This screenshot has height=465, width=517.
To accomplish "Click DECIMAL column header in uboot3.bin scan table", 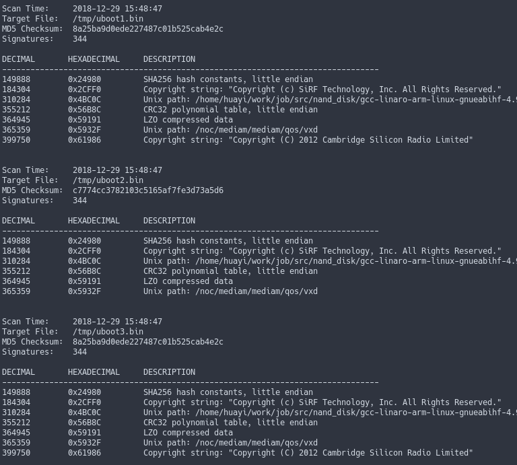I will [x=18, y=372].
